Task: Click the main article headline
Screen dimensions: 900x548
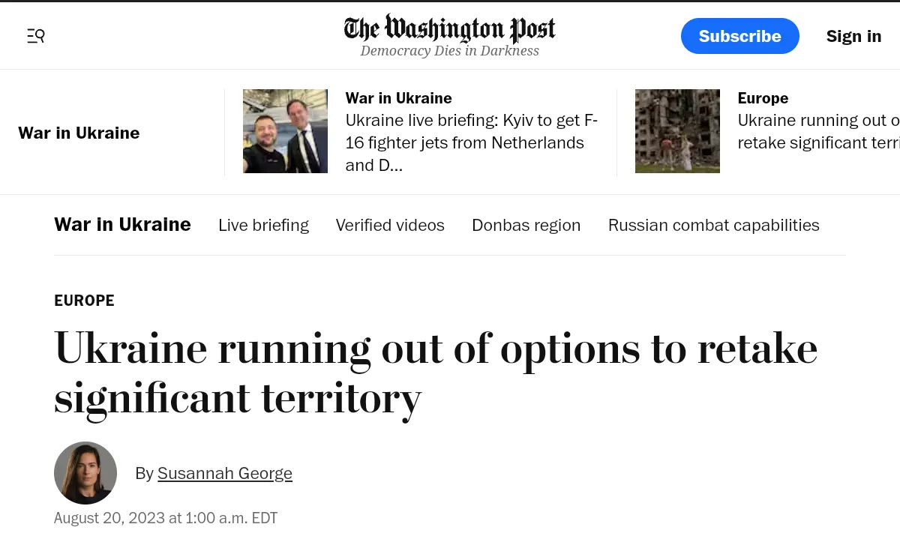Action: (x=435, y=373)
